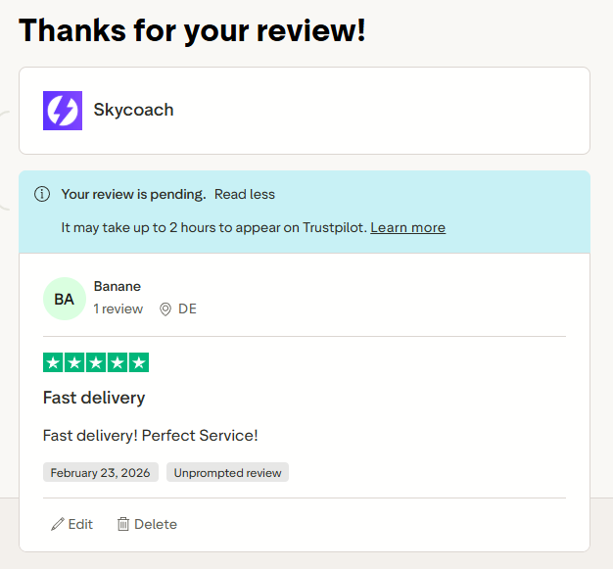Click the location pin icon beside DE
The image size is (613, 569).
click(x=165, y=308)
